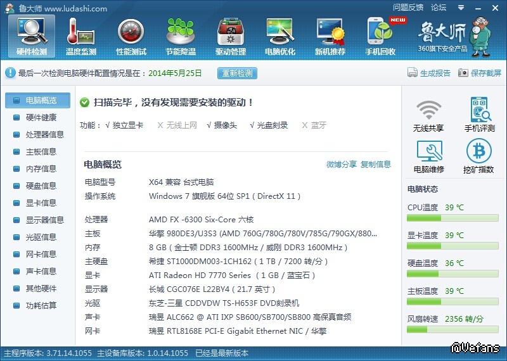
Task: Click the 摄像头 feature indicator
Action: 222,125
